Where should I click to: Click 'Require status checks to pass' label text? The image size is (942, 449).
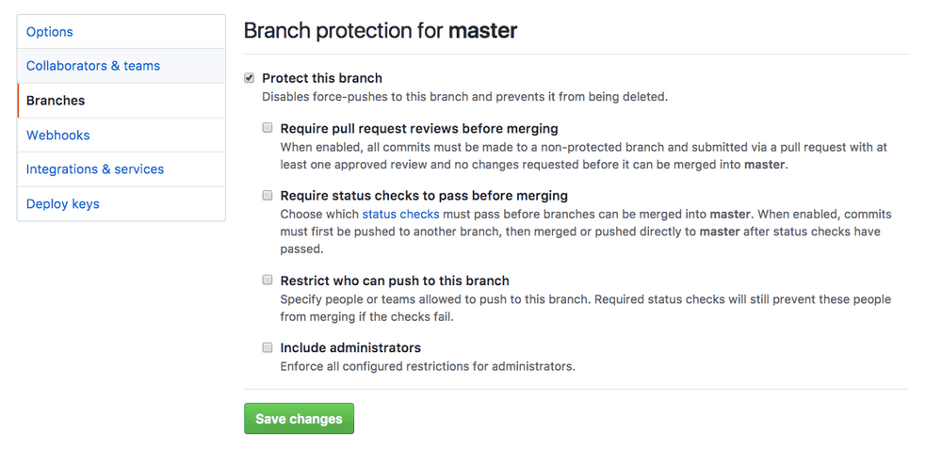[424, 196]
